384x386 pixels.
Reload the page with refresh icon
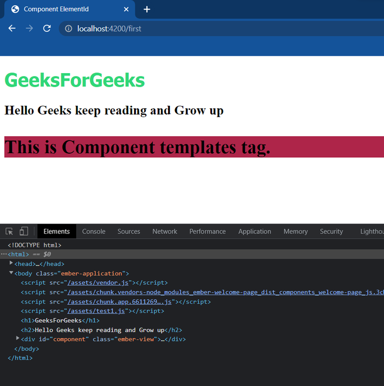pos(47,29)
